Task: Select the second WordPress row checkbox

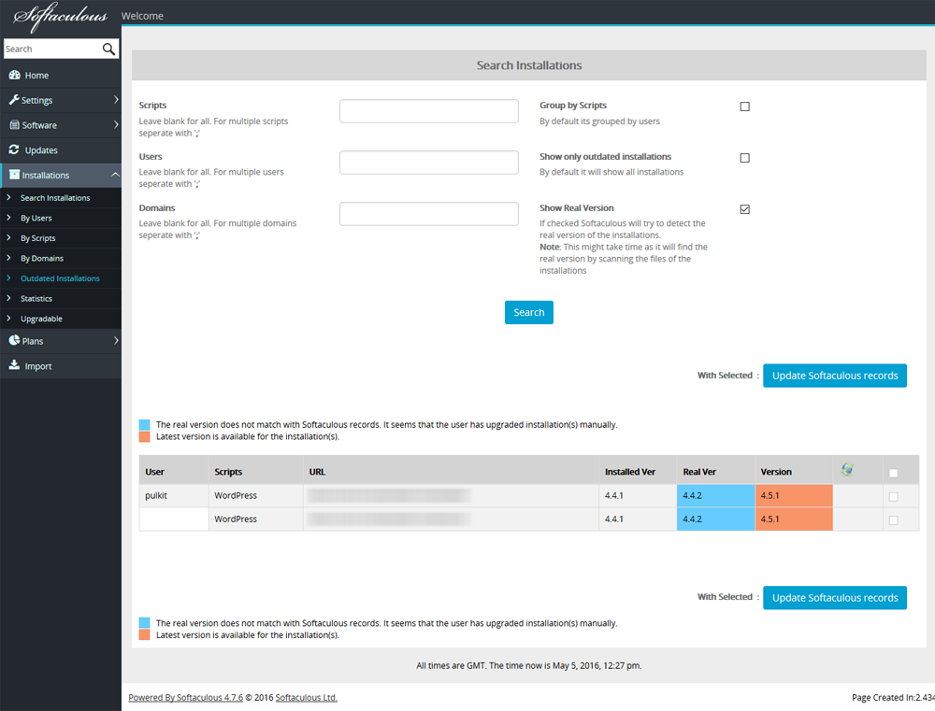Action: coord(893,520)
